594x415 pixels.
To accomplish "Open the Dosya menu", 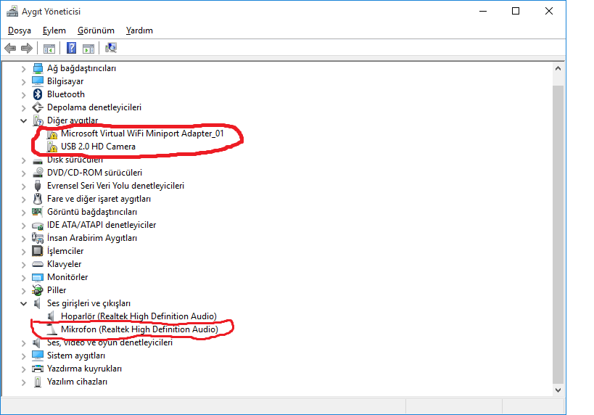I will [x=20, y=30].
